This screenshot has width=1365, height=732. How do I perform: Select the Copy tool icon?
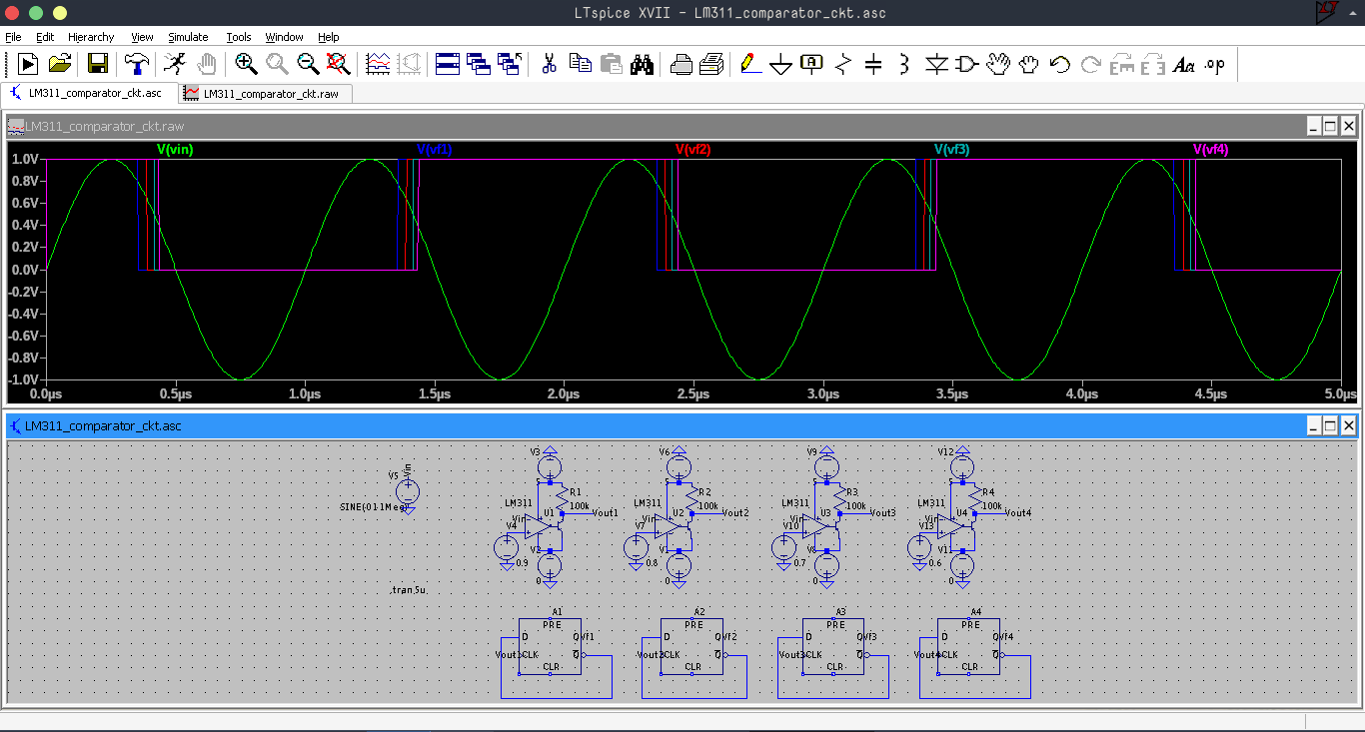tap(580, 64)
